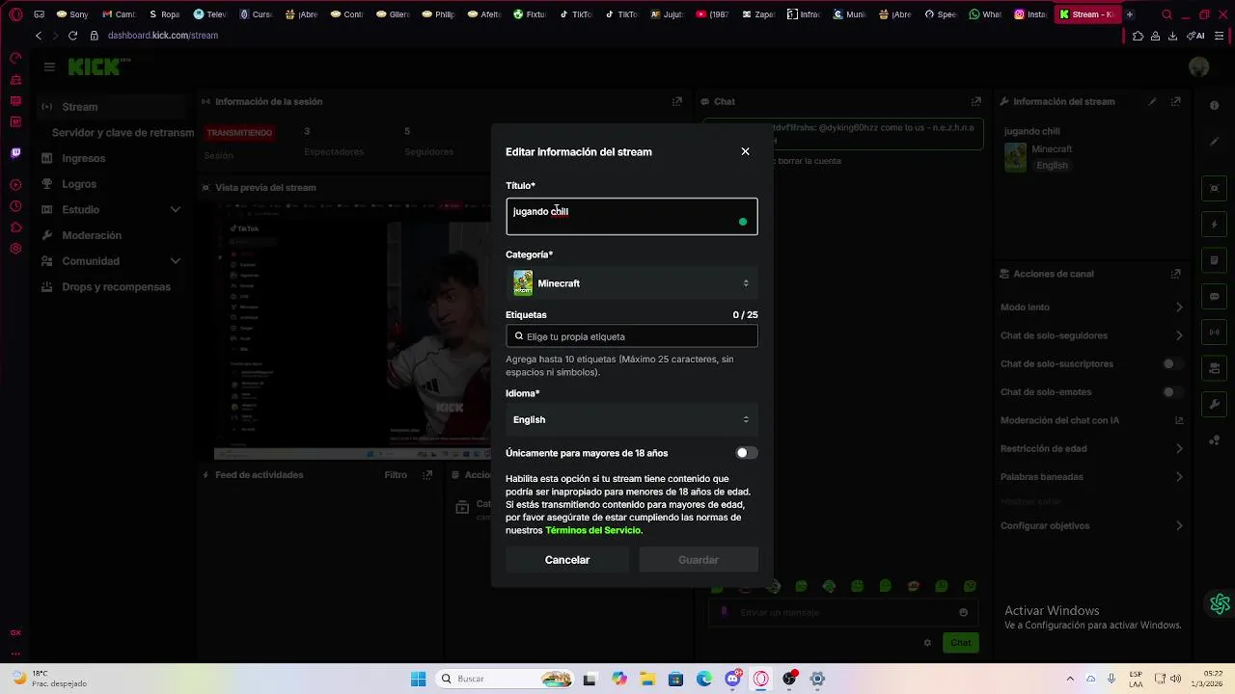Image resolution: width=1235 pixels, height=694 pixels.
Task: Open the Logros sidebar item
Action: 79,184
